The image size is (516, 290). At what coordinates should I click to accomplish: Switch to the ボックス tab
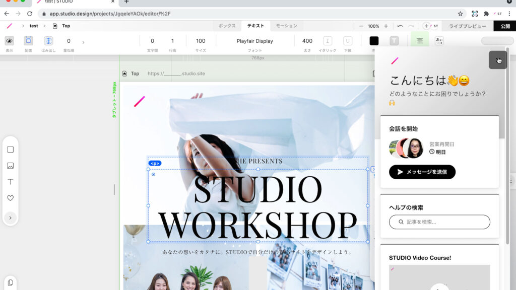coord(227,26)
